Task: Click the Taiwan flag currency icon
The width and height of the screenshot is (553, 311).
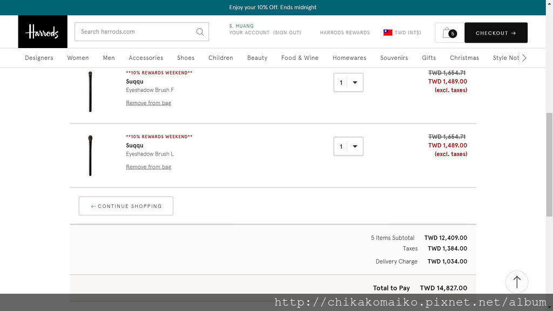Action: click(x=388, y=32)
